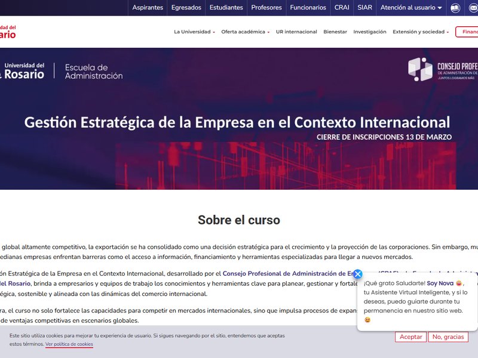Screen dimensions: 478x358
Task: Click the Nova assistant message bubble
Action: click(x=417, y=301)
